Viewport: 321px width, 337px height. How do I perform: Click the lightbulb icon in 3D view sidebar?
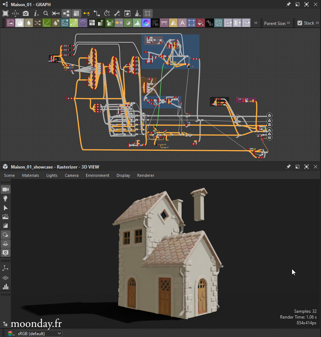point(5,199)
